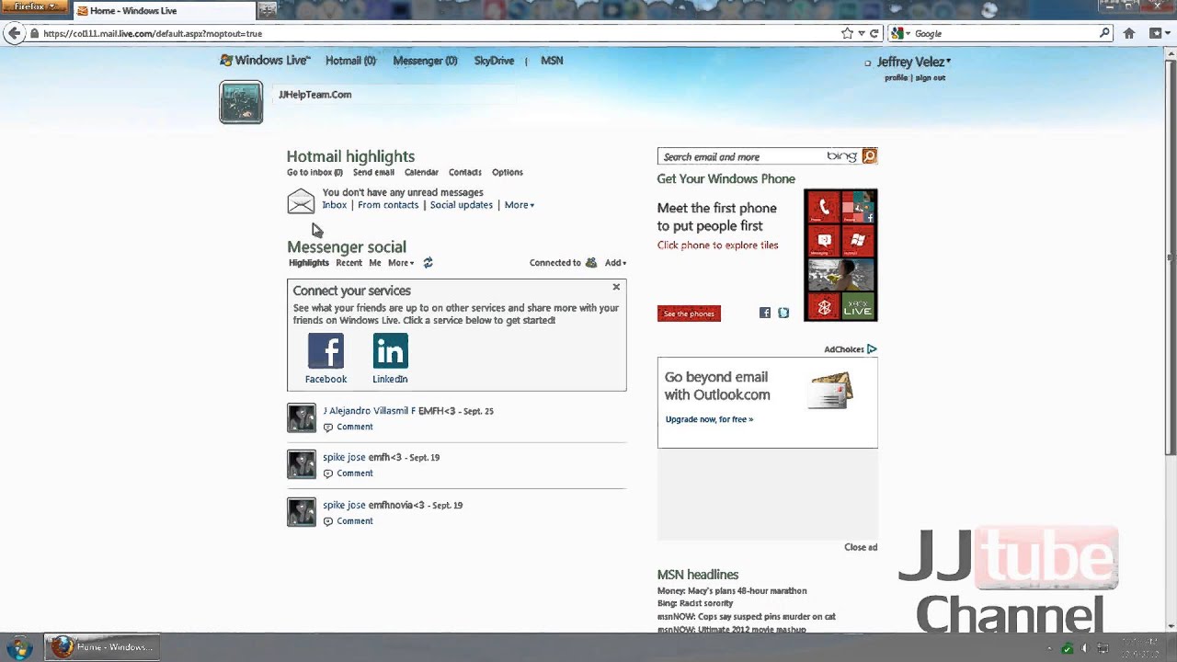Close the Connect your services box

point(616,287)
